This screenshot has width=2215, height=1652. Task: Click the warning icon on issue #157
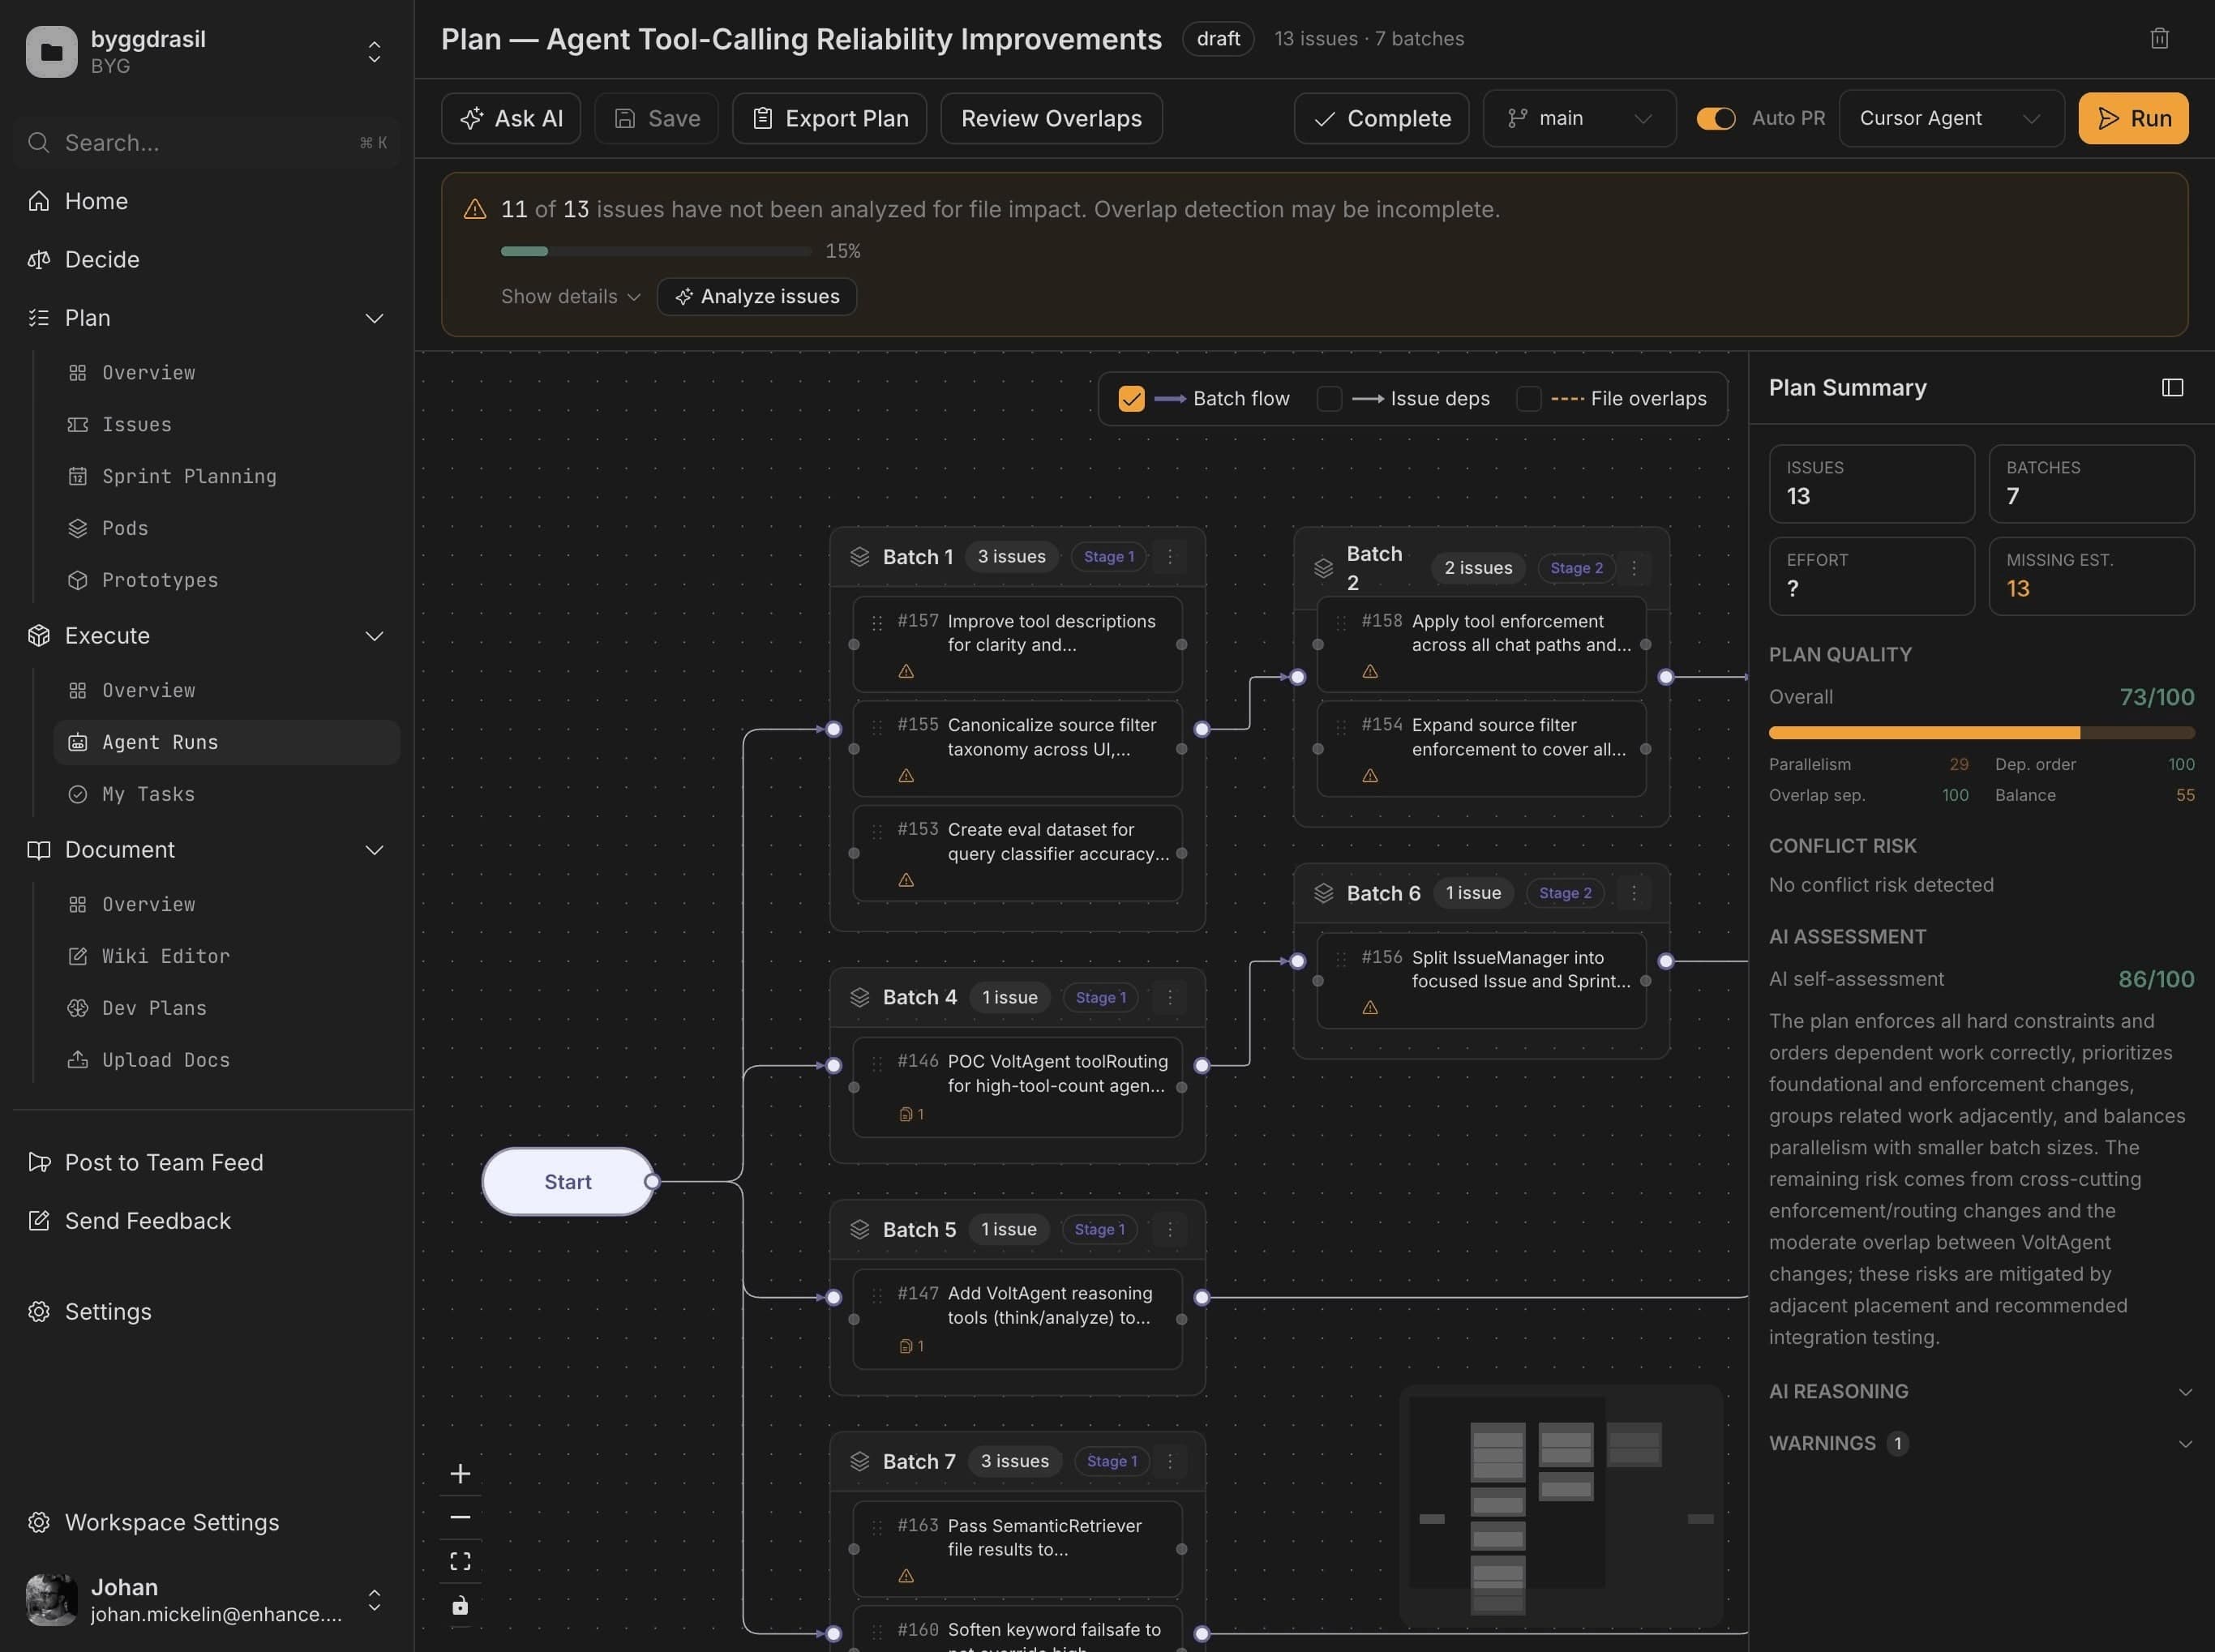coord(905,671)
